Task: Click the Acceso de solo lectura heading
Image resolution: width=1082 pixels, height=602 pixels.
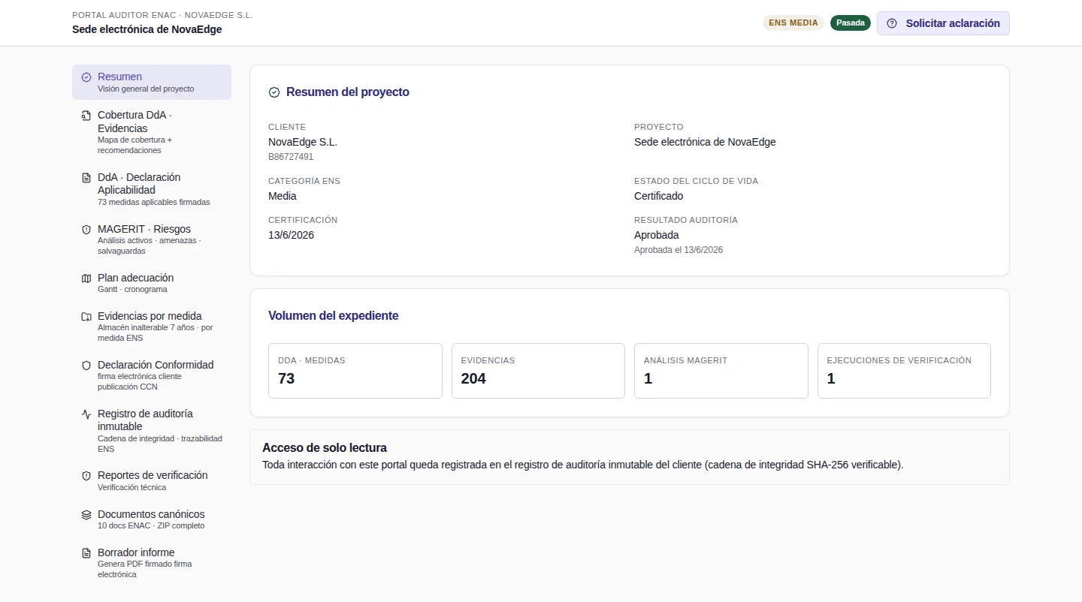Action: (325, 448)
